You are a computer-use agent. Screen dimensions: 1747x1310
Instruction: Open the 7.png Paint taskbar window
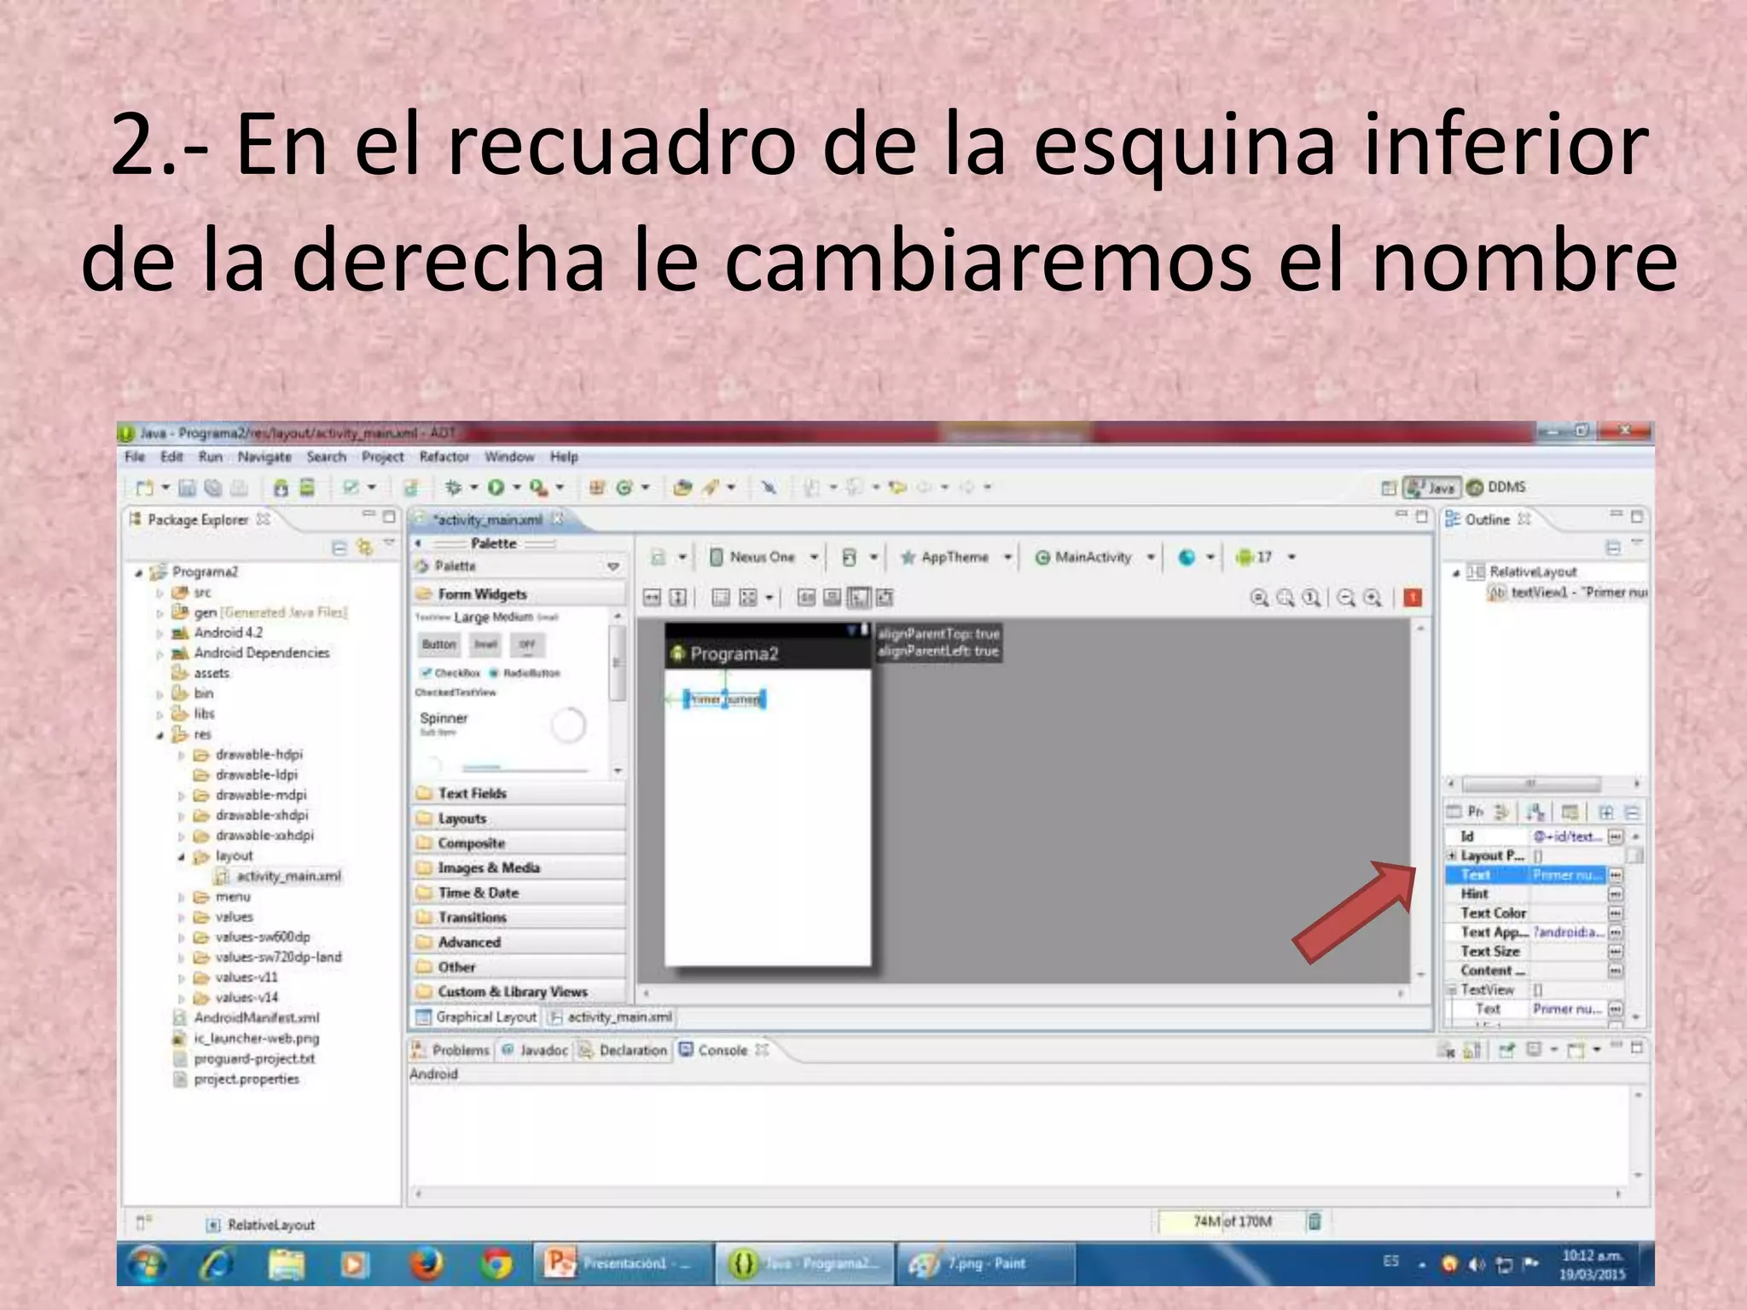tap(985, 1264)
